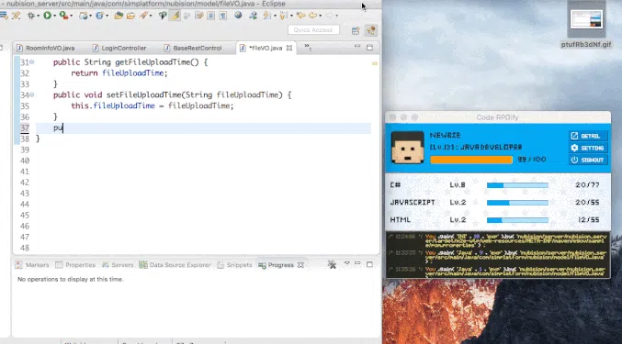Image resolution: width=622 pixels, height=344 pixels.
Task: Collapse getFileUploadTime method fold on line 31
Action: pos(32,61)
